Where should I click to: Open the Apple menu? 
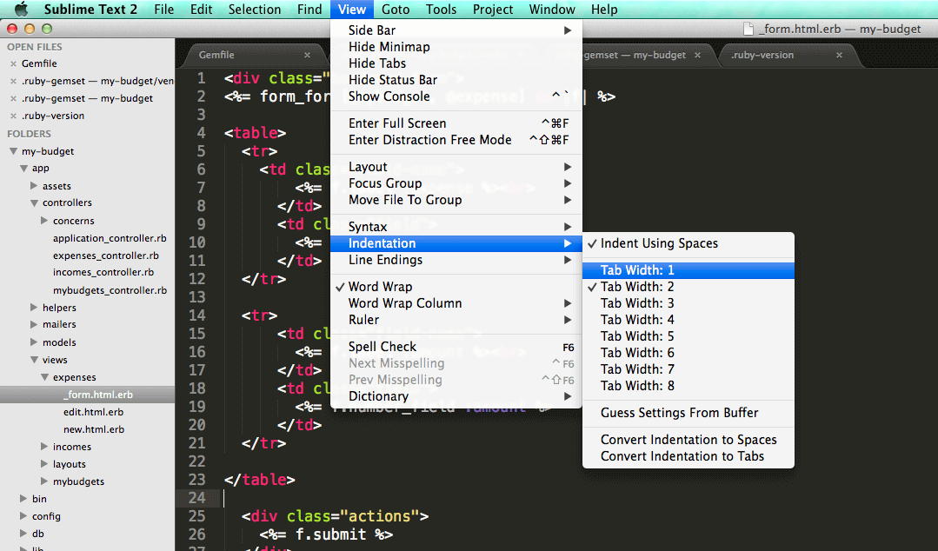pyautogui.click(x=21, y=9)
